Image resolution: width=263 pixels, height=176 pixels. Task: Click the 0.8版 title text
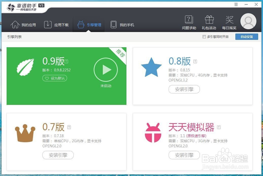pos(180,61)
